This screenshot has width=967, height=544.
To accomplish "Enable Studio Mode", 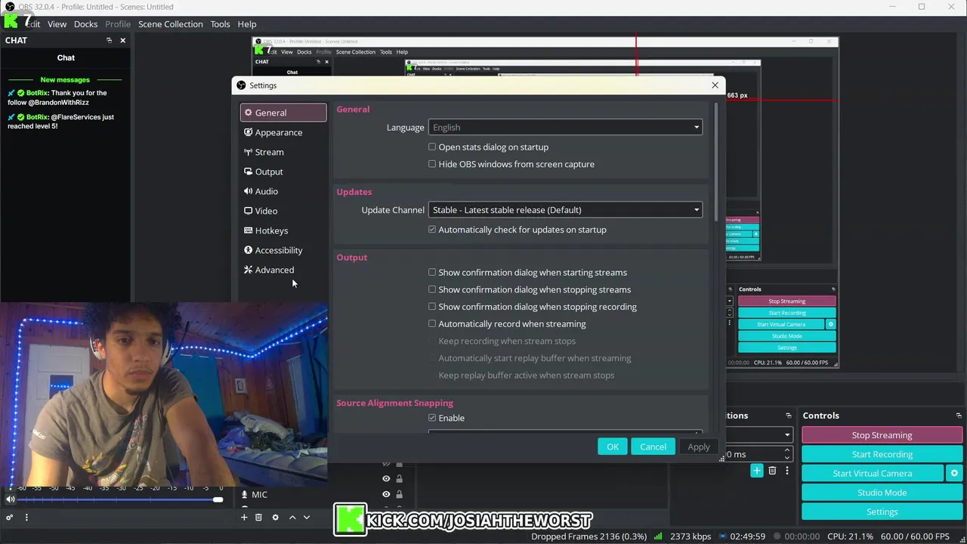I will (x=882, y=493).
